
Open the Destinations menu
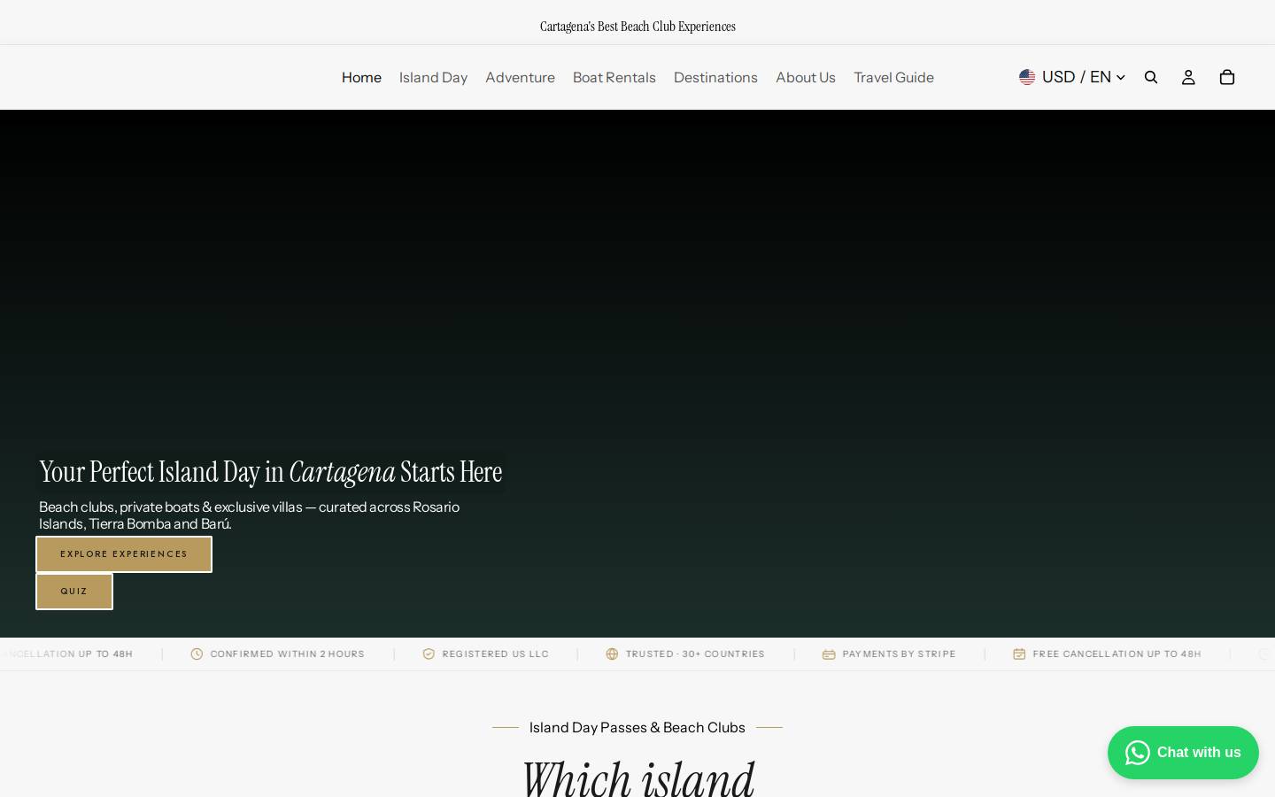[x=715, y=77]
